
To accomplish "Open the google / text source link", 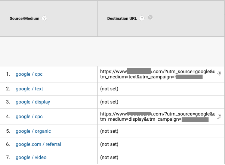I will tap(29, 89).
